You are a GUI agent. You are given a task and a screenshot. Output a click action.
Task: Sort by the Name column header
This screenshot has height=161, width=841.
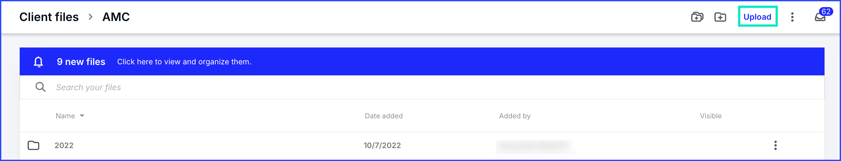pyautogui.click(x=65, y=116)
